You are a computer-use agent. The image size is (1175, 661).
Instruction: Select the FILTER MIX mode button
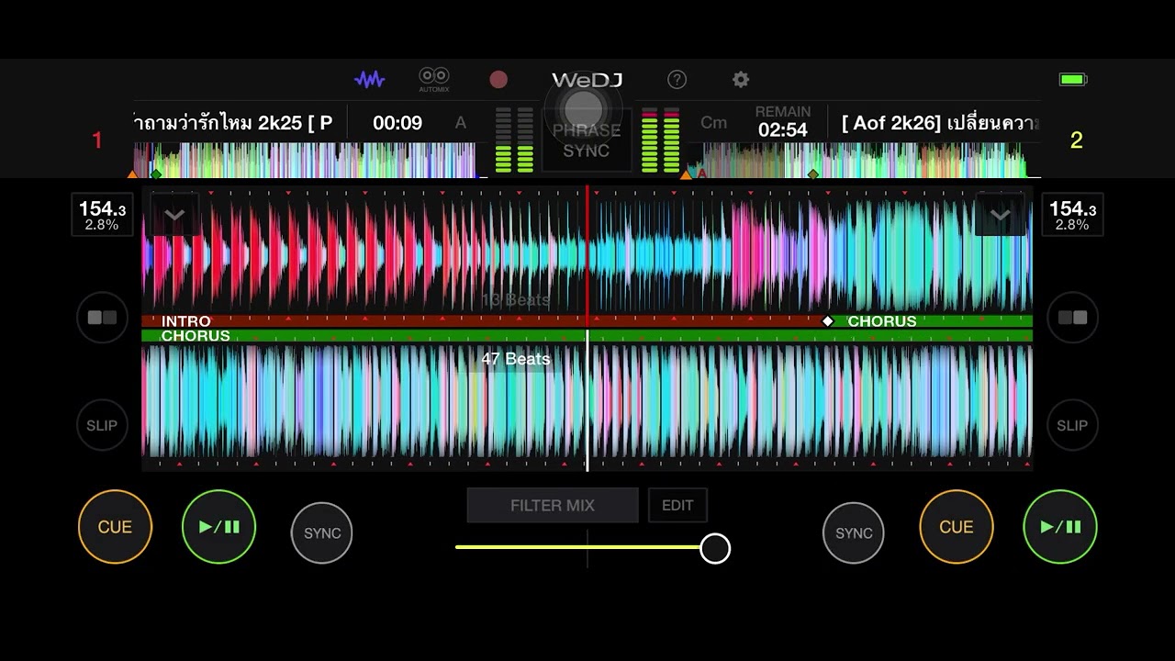click(553, 505)
